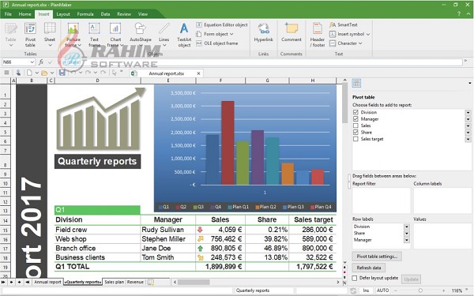Insert an Equation Editor object
The height and width of the screenshot is (296, 474).
222,24
